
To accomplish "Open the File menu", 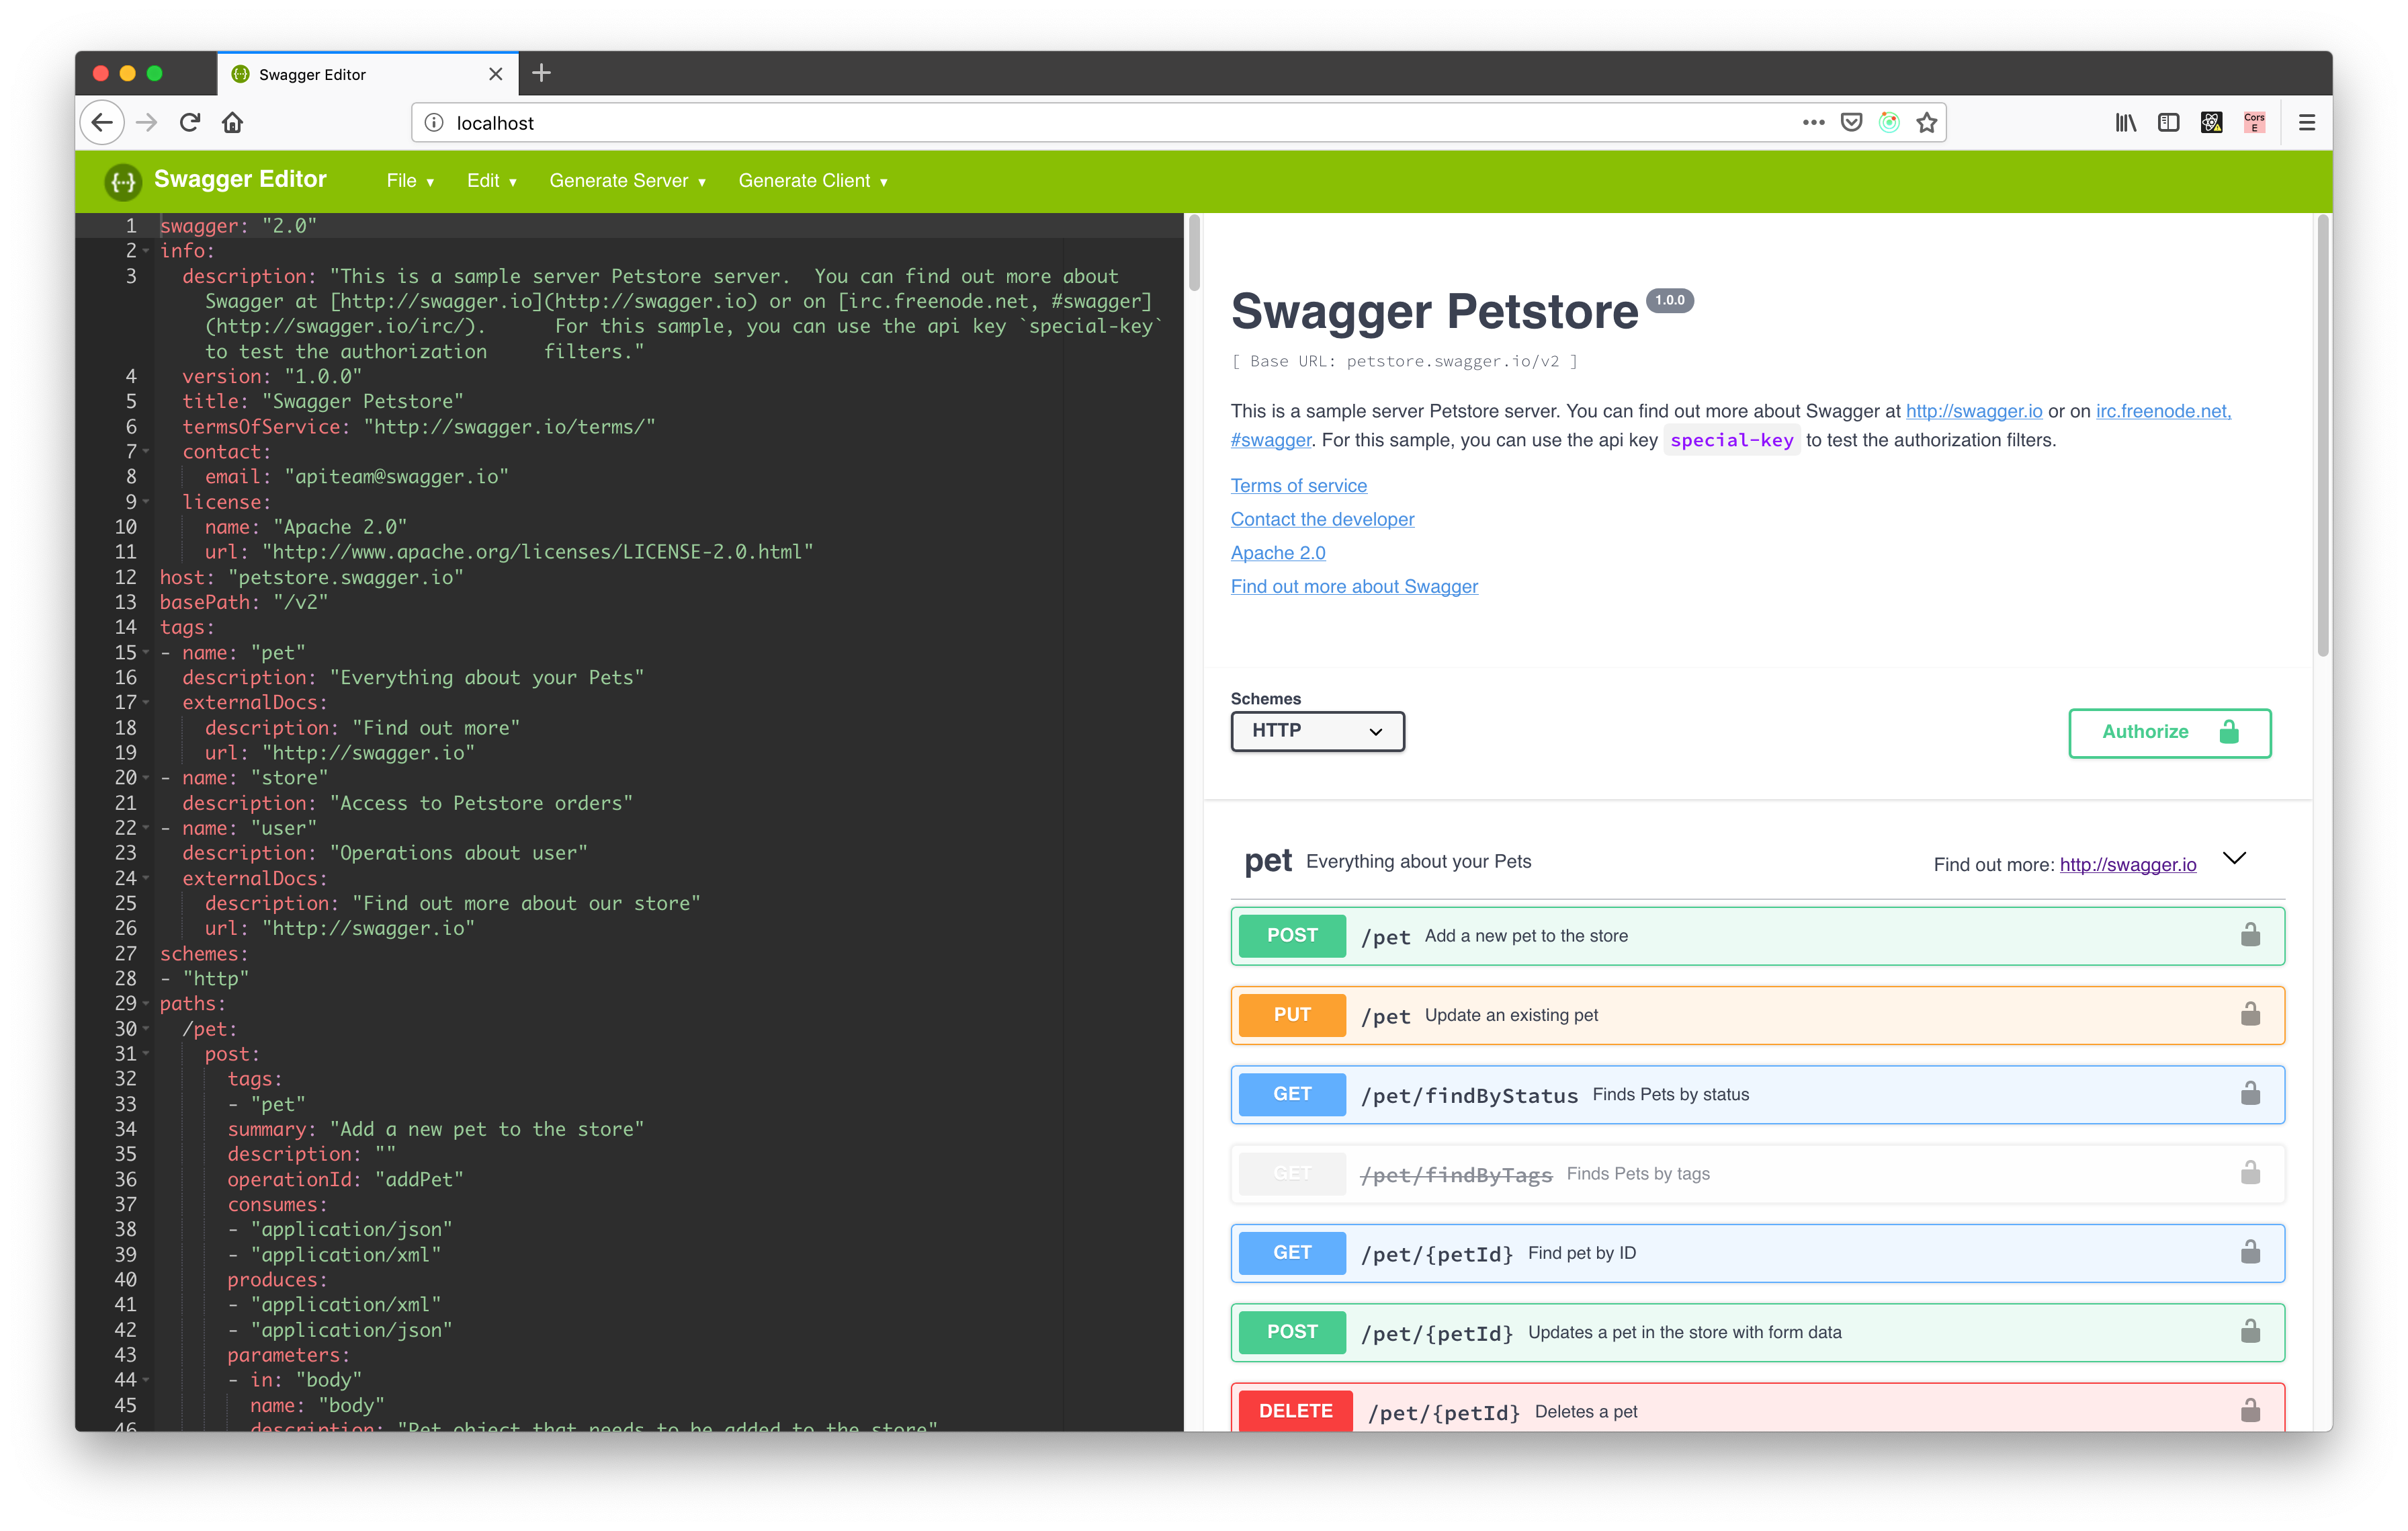I will pyautogui.click(x=409, y=181).
